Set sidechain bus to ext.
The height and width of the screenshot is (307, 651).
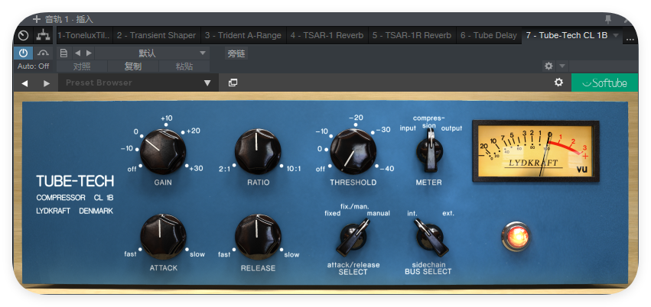coord(448,213)
